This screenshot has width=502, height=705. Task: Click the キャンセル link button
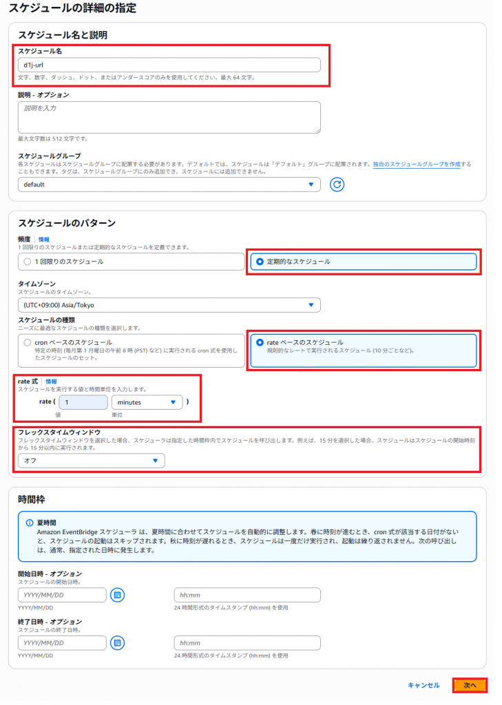[423, 685]
